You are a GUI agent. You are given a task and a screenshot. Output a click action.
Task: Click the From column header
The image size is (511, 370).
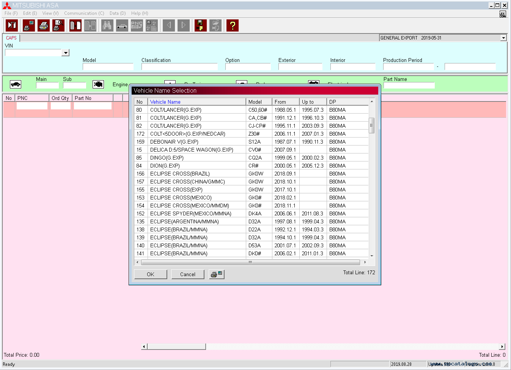(286, 102)
